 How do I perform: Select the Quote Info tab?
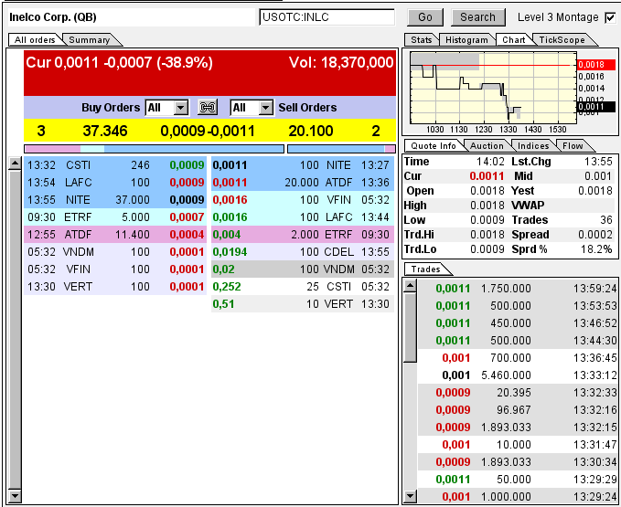pyautogui.click(x=434, y=146)
